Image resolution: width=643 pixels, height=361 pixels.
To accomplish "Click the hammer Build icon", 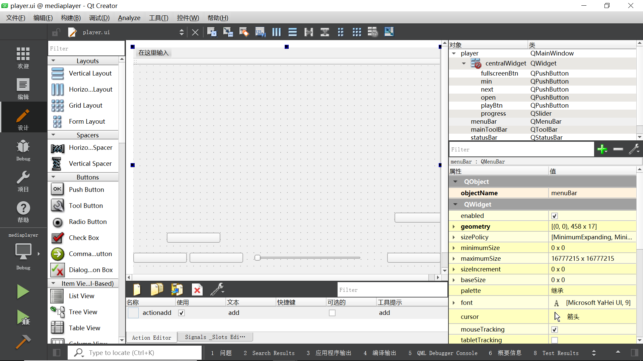I will click(23, 342).
